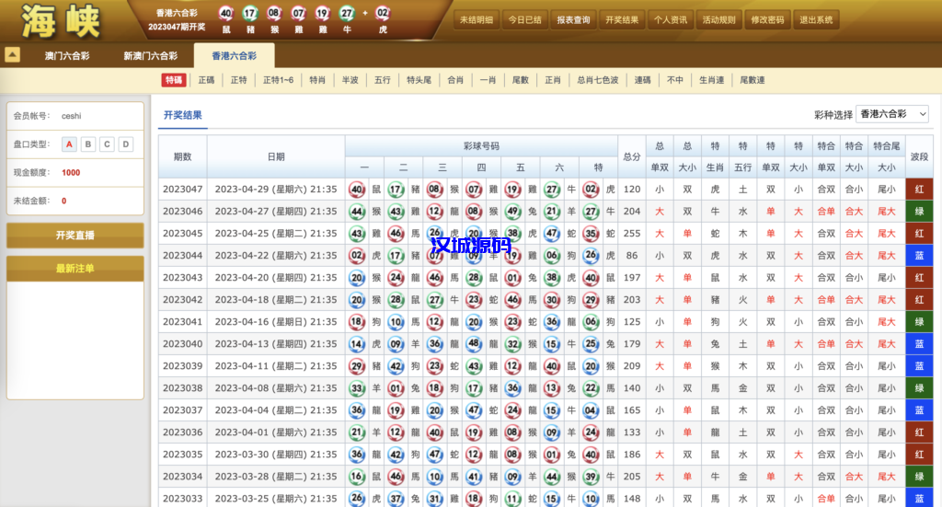Select handicap type B

[x=88, y=144]
